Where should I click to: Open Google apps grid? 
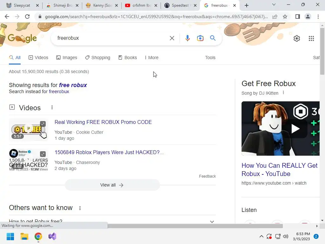click(x=311, y=38)
